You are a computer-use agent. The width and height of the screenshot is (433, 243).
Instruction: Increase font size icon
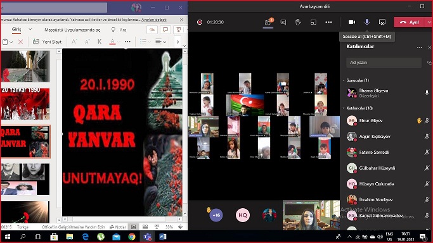(74, 42)
